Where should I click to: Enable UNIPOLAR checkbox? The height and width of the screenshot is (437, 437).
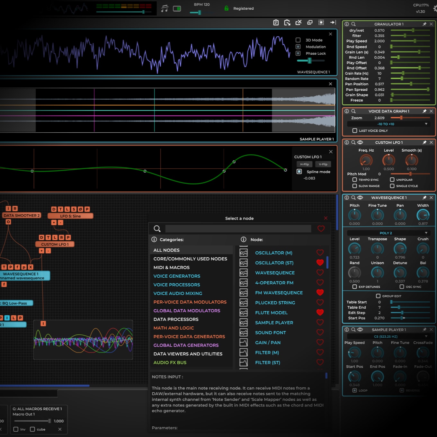pos(392,180)
